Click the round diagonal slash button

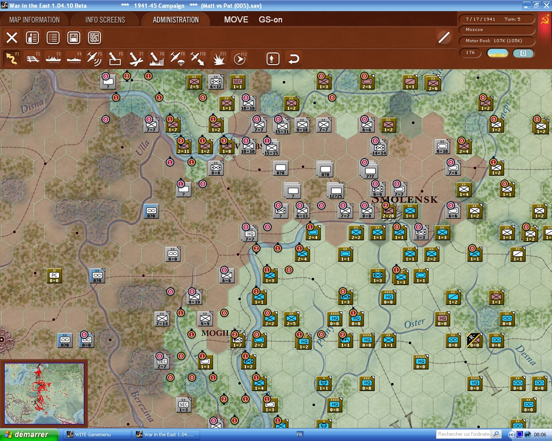pyautogui.click(x=444, y=37)
